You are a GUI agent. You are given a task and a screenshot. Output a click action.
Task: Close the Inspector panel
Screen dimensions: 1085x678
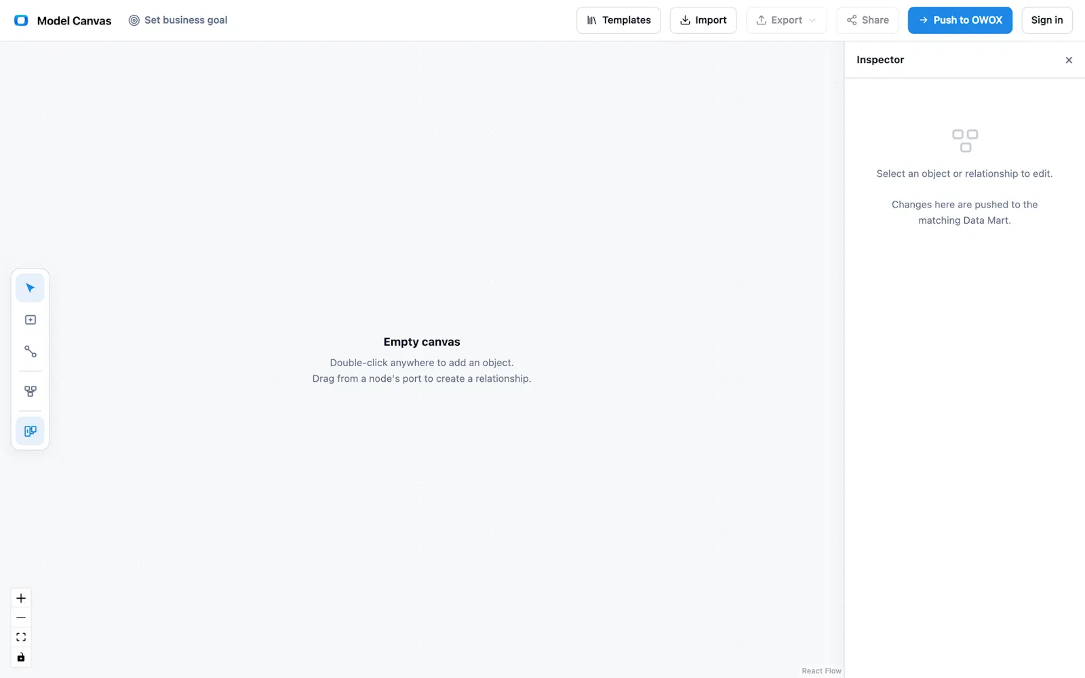tap(1069, 60)
